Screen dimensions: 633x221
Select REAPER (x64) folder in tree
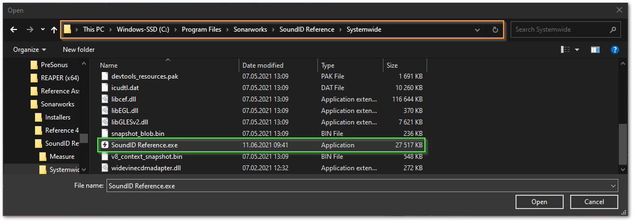(x=55, y=78)
